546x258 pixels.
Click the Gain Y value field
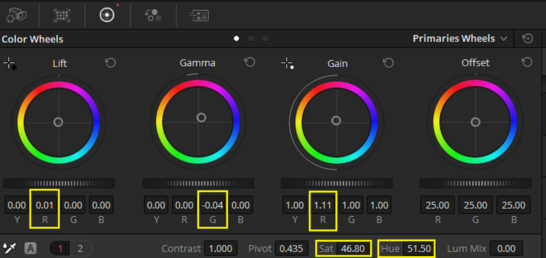[x=295, y=205]
